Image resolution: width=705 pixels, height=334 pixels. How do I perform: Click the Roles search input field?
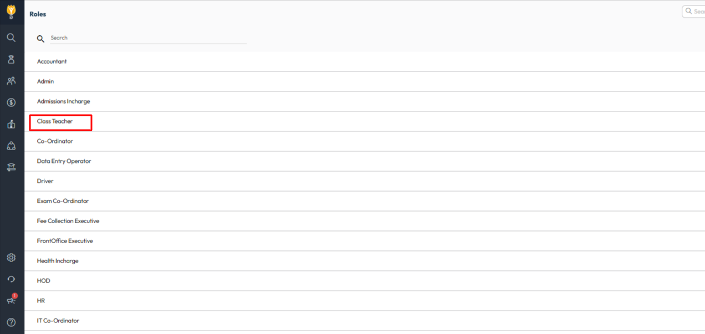click(x=147, y=38)
